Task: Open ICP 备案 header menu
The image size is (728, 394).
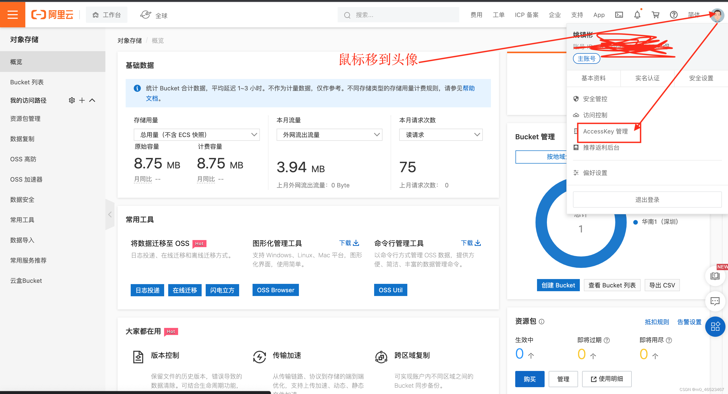Action: (x=527, y=15)
